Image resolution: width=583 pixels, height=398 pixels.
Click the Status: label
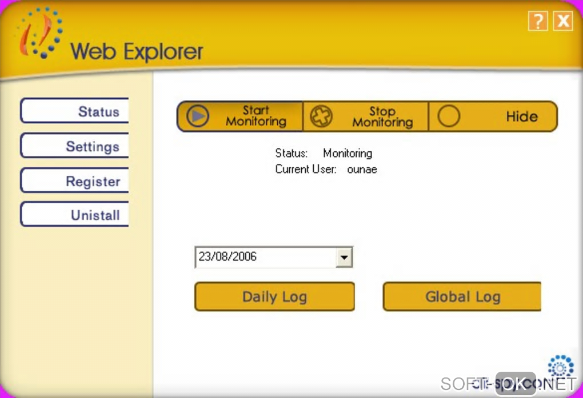coord(291,153)
